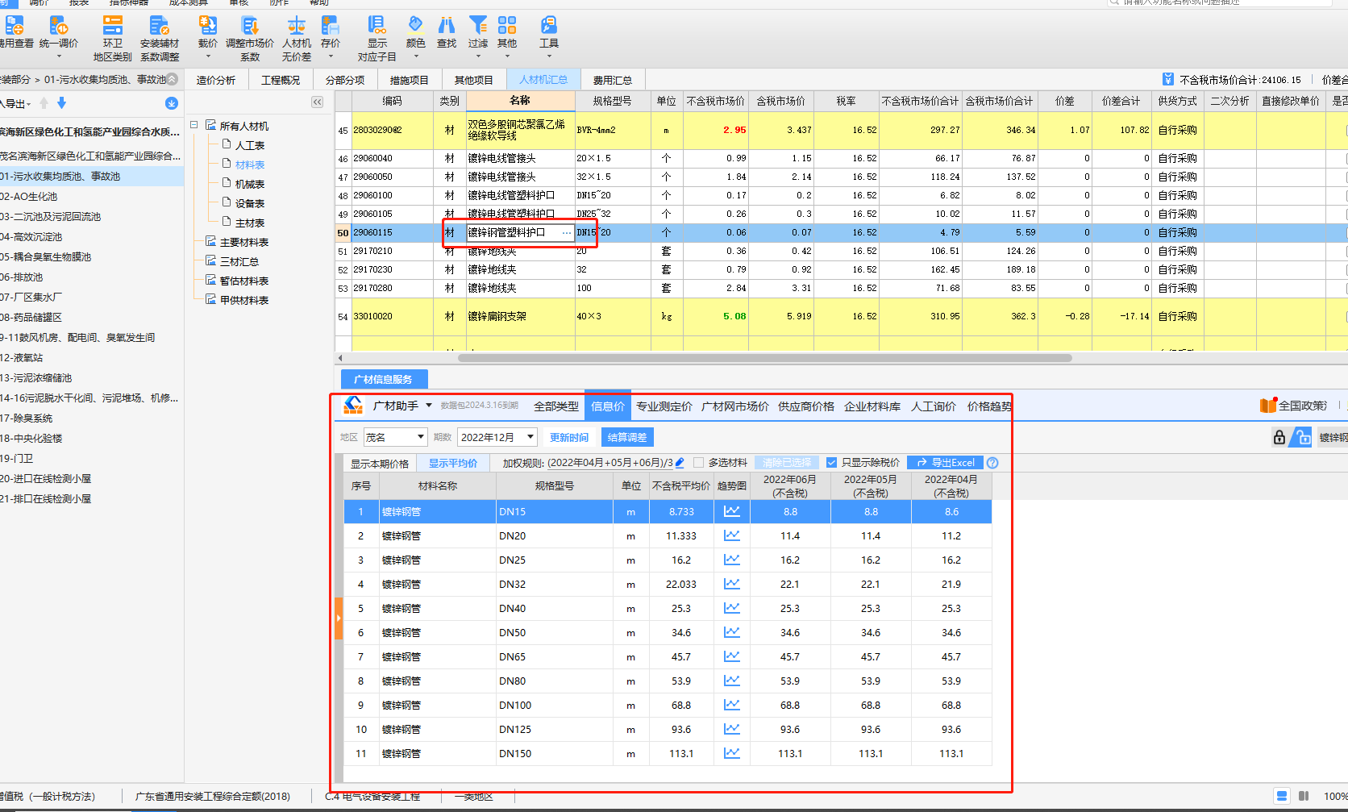Open the 广材网市场价 tab
1348x812 pixels.
735,406
